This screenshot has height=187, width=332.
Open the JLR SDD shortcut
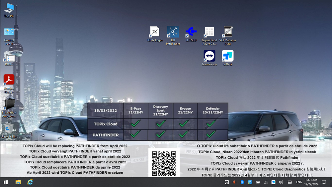coord(191,34)
